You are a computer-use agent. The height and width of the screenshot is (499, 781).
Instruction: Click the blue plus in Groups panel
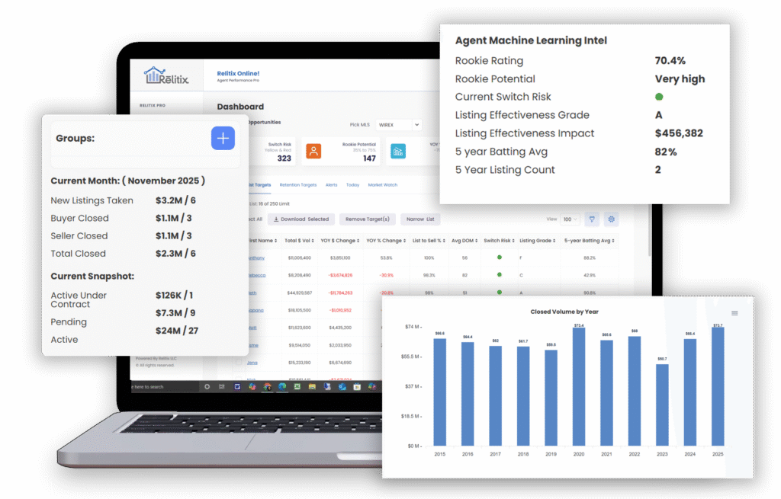(223, 138)
